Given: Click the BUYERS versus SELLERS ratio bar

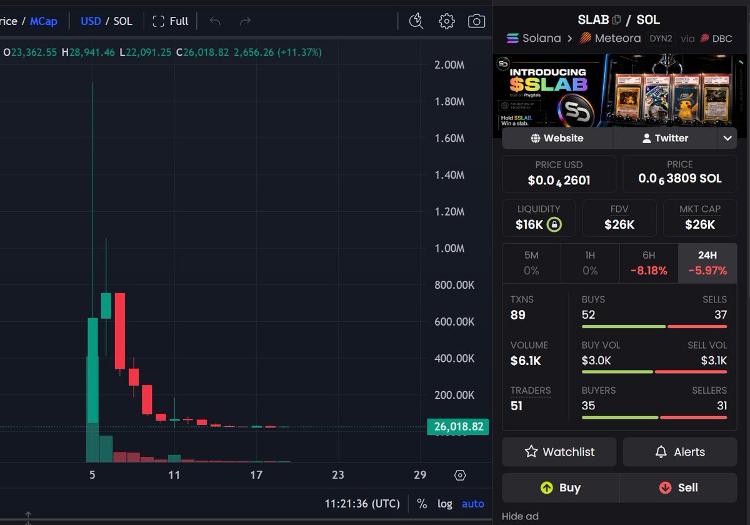Looking at the screenshot, I should pyautogui.click(x=654, y=417).
